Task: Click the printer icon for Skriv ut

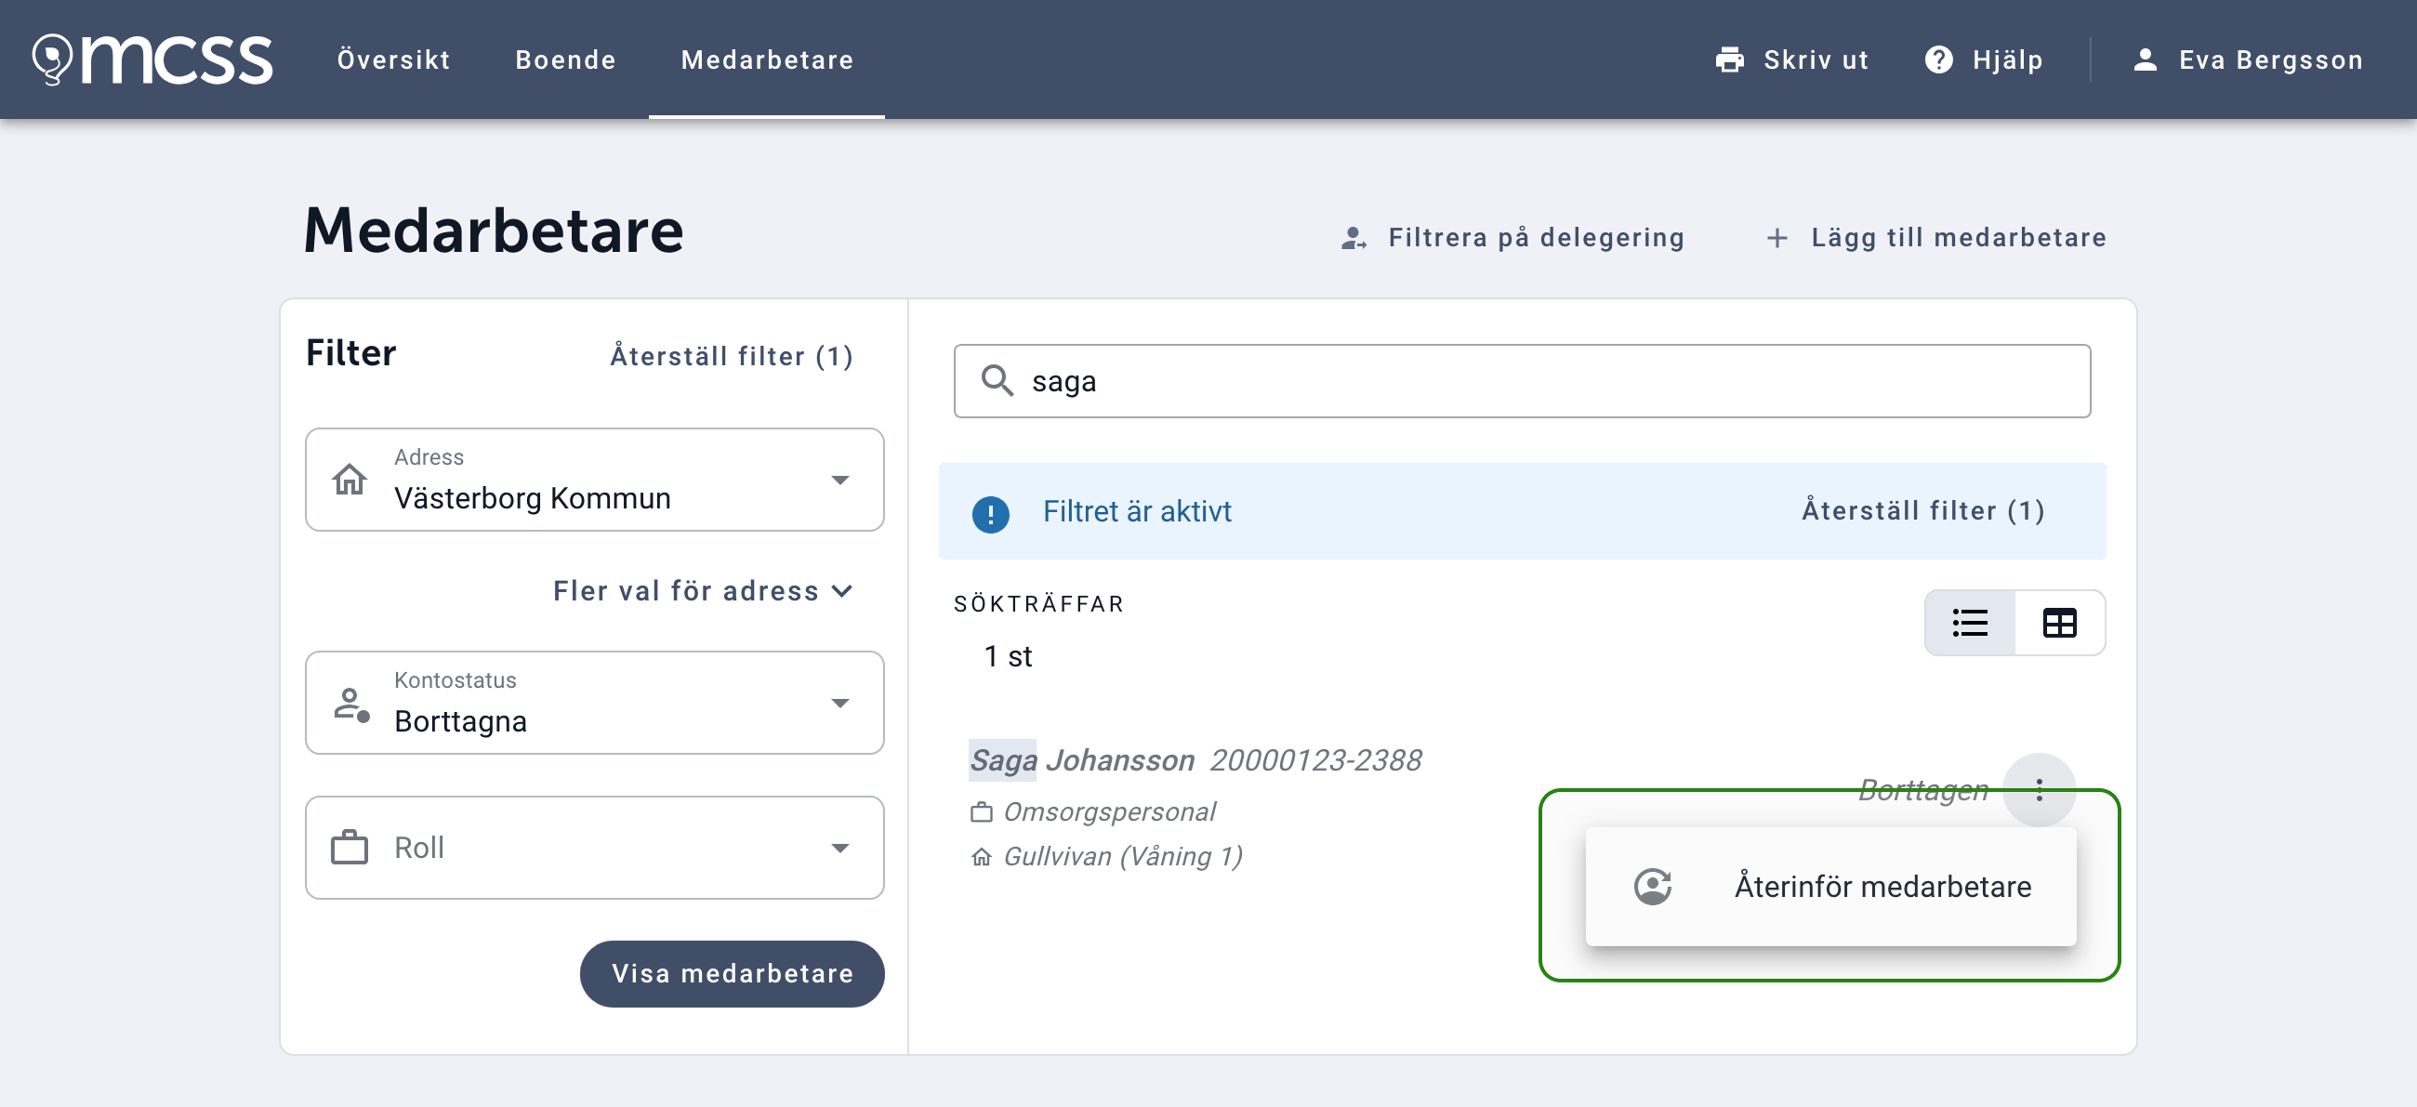Action: tap(1729, 60)
